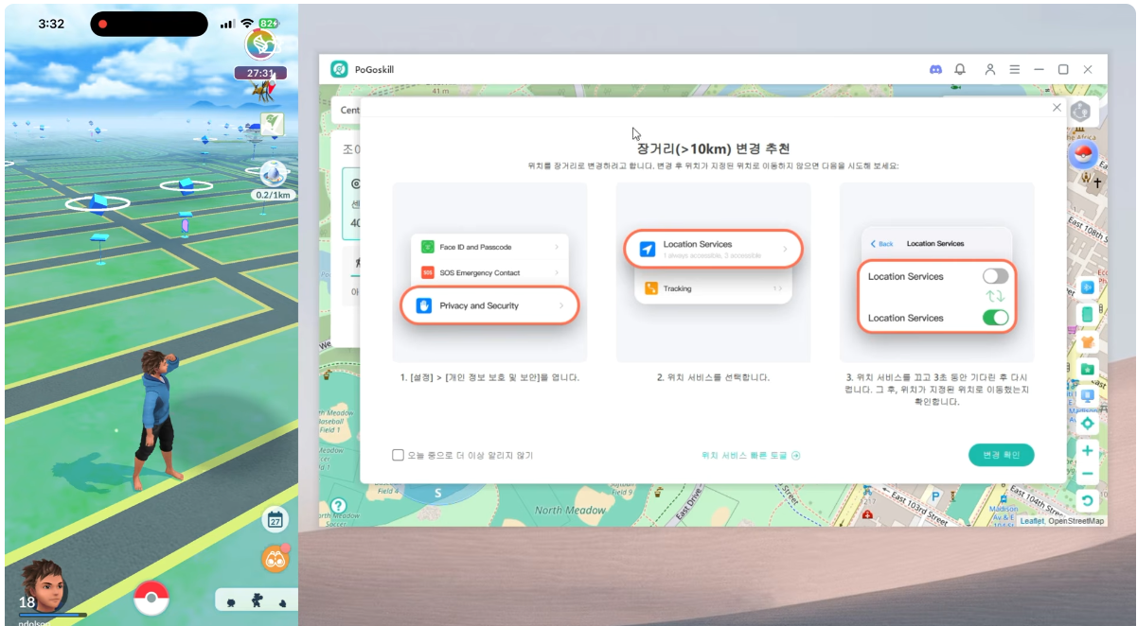This screenshot has width=1137, height=626.
Task: Click the green 변경 확인 confirm button
Action: tap(1001, 455)
